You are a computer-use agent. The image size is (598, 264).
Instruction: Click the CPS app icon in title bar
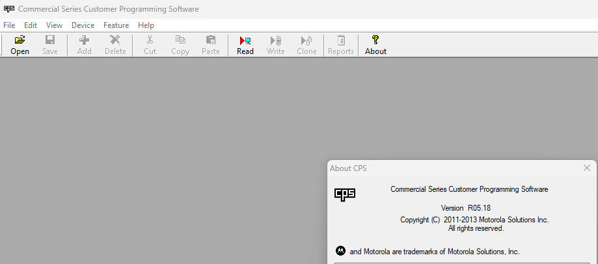[9, 9]
